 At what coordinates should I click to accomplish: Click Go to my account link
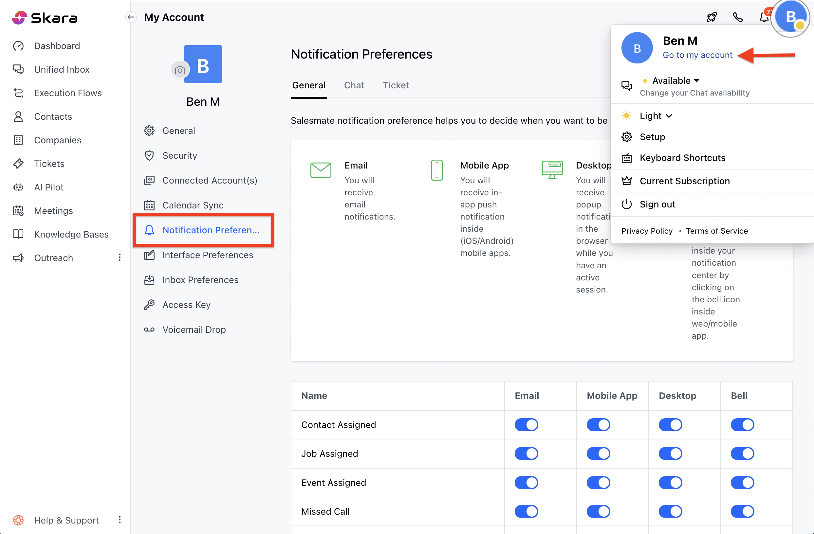click(697, 55)
